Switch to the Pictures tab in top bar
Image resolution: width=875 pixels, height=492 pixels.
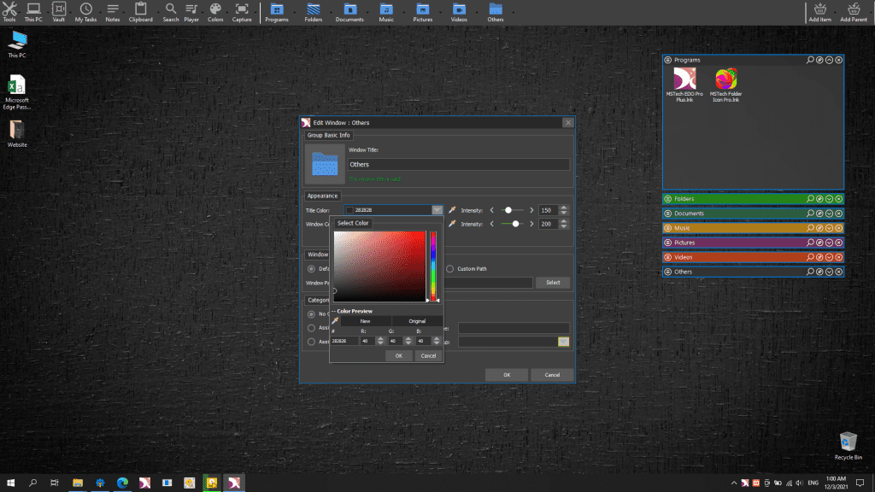click(x=422, y=11)
